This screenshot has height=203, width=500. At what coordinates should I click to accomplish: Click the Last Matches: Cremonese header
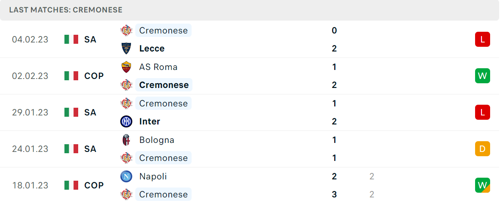pos(66,10)
